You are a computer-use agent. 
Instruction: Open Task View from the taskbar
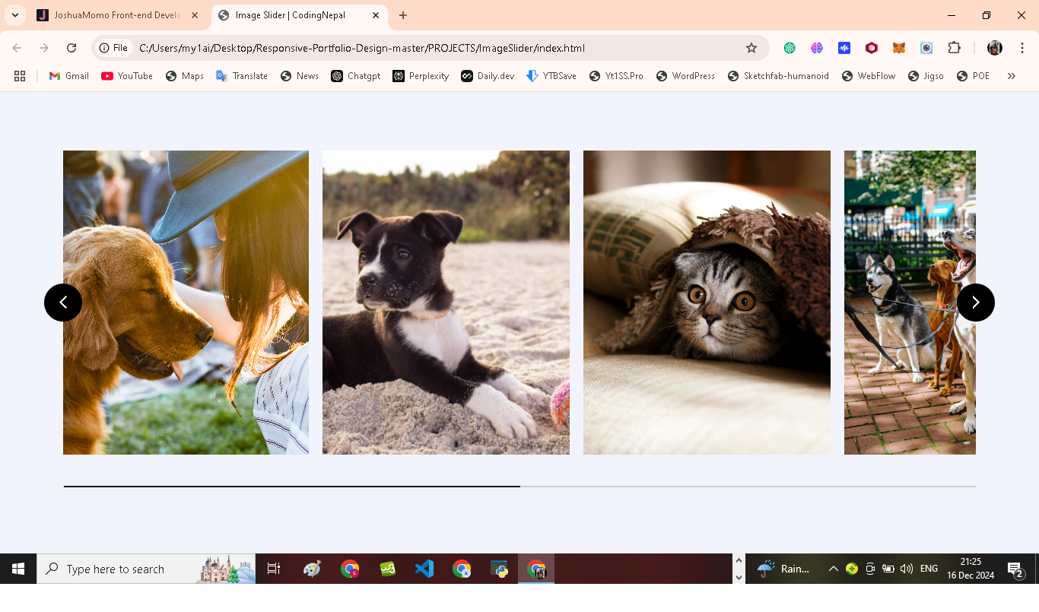pos(274,569)
